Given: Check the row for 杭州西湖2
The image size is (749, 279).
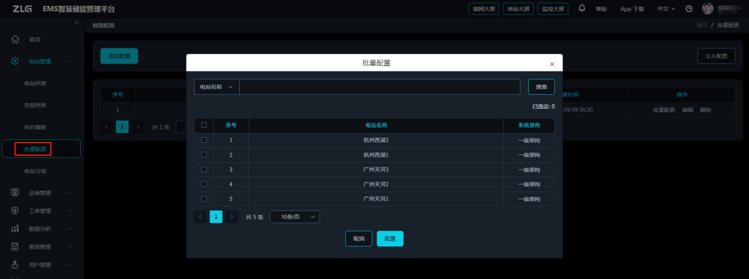Looking at the screenshot, I should click(204, 140).
